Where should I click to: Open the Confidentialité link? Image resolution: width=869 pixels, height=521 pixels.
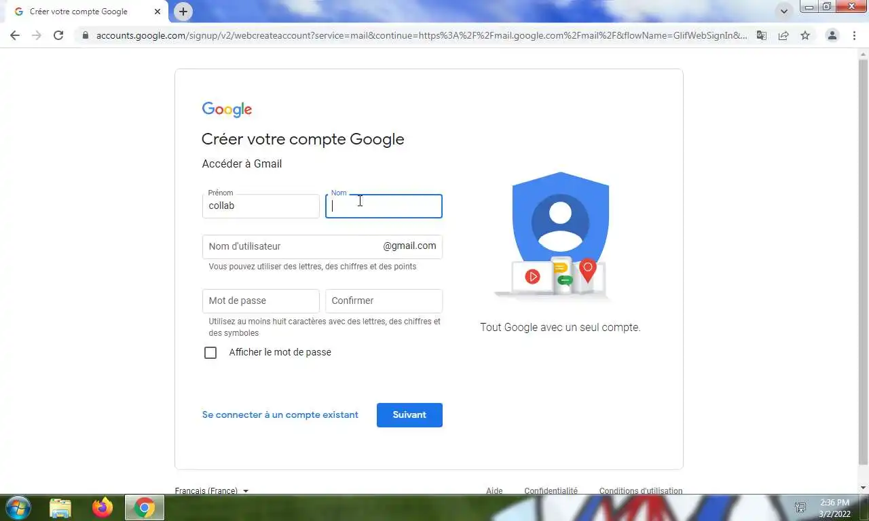tap(551, 490)
